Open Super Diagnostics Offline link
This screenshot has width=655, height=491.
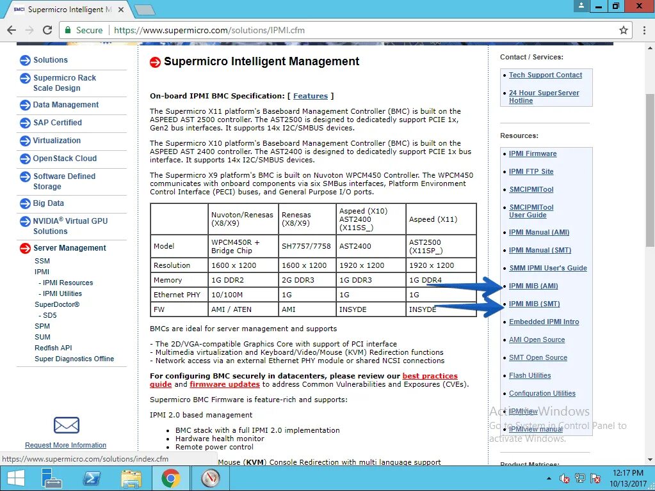coord(74,359)
